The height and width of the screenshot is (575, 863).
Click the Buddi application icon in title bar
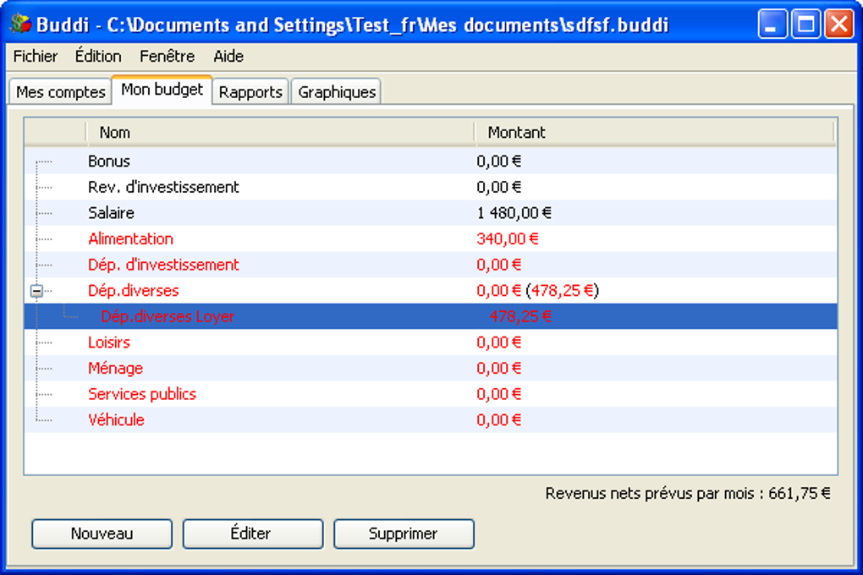20,24
